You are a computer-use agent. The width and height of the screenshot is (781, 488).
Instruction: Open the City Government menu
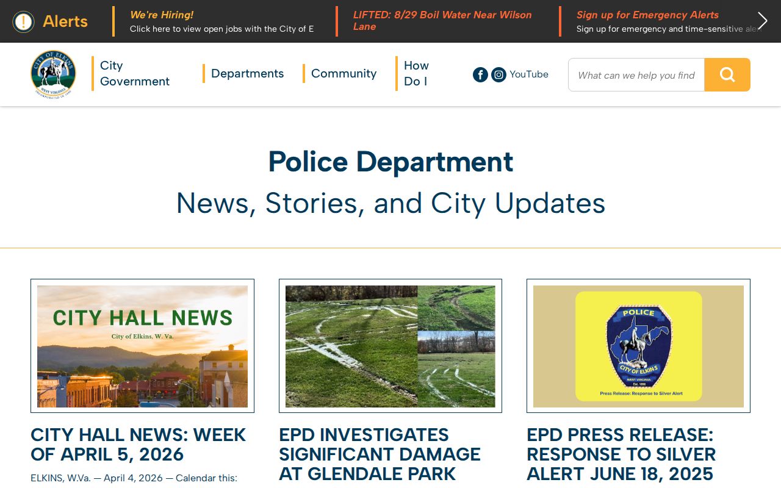coord(135,73)
